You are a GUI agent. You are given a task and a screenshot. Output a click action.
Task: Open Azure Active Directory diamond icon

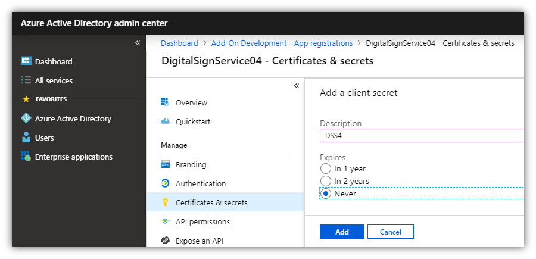[x=26, y=118]
